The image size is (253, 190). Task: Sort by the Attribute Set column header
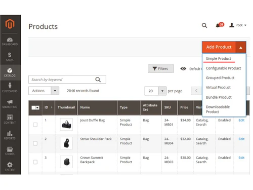tap(151, 107)
